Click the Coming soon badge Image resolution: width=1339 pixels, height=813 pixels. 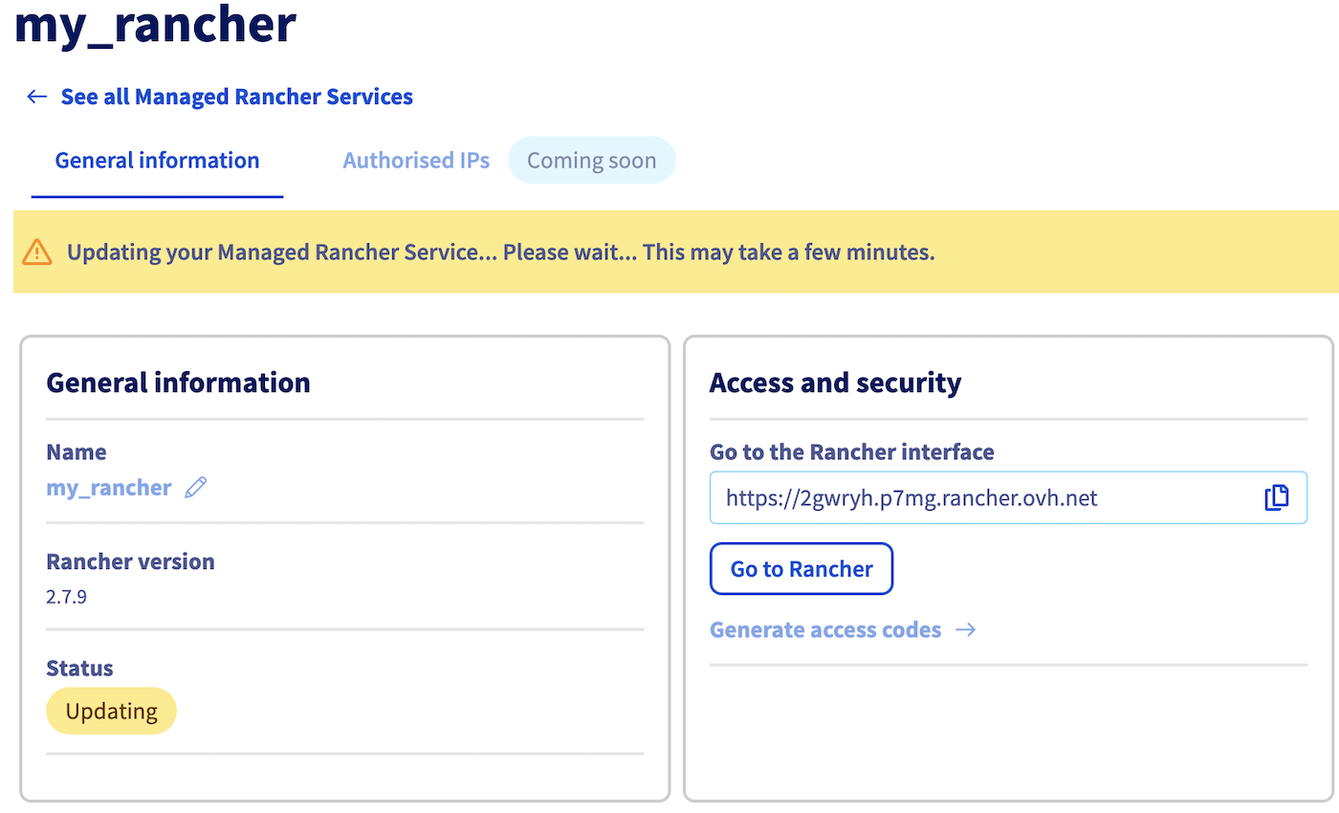591,160
